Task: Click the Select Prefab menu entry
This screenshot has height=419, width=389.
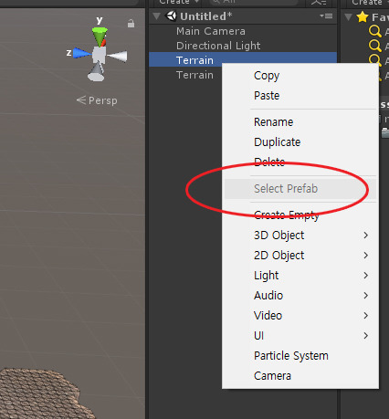Action: coord(300,189)
